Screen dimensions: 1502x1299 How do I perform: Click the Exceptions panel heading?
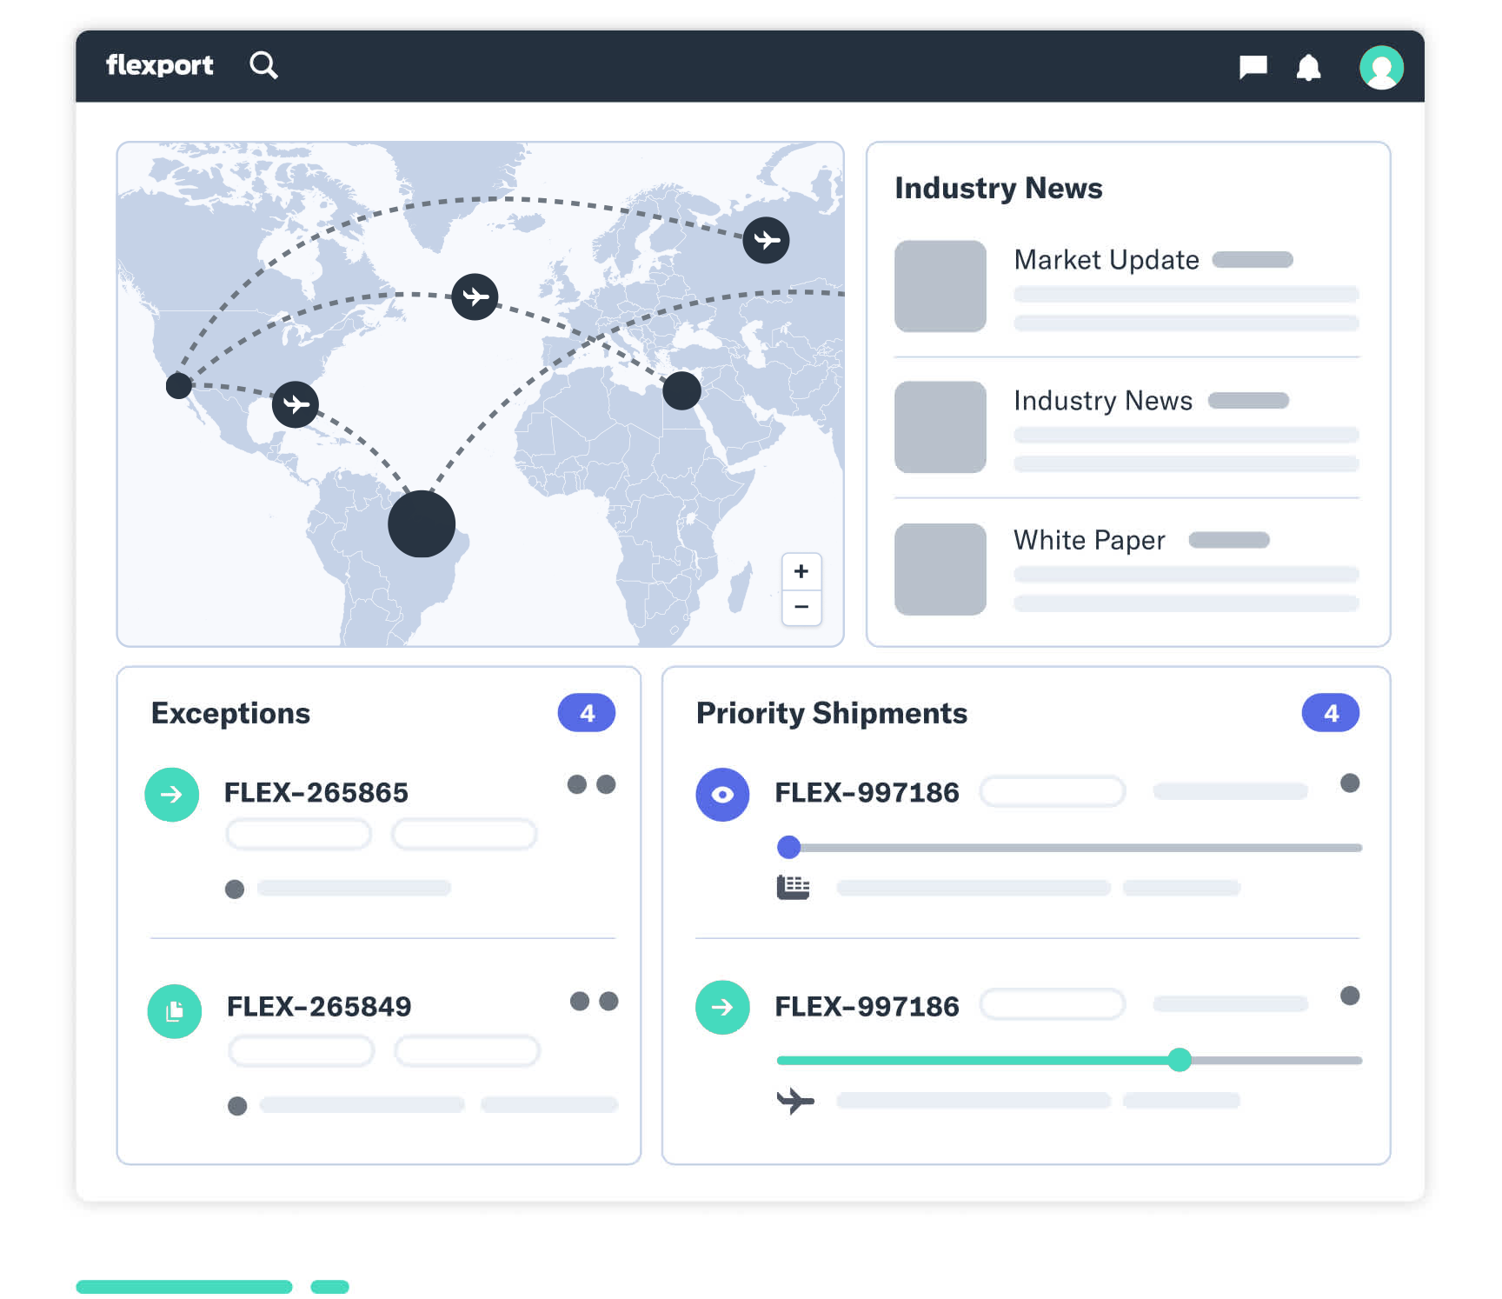tap(230, 713)
